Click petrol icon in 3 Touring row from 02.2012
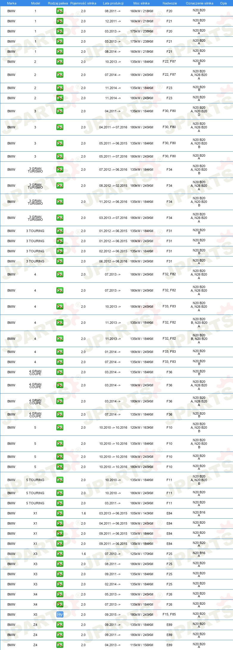 point(60,251)
